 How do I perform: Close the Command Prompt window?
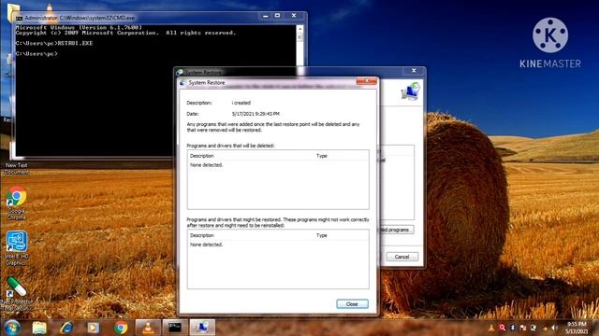[294, 16]
